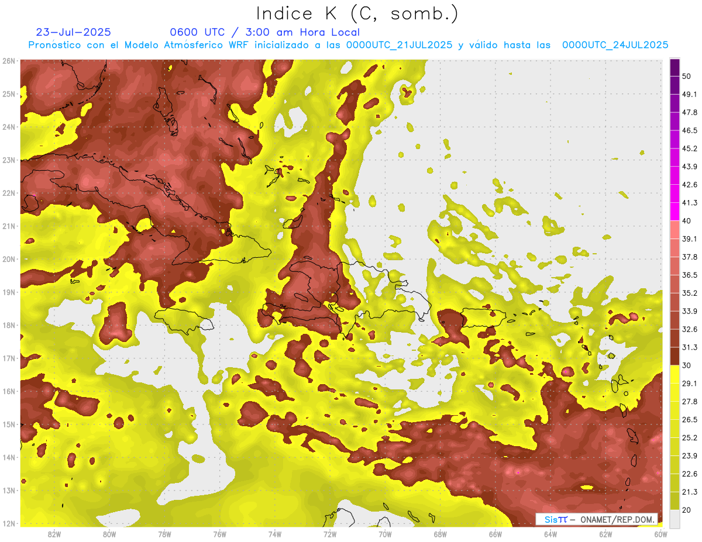Click the "78W" longitude label

coord(164,534)
